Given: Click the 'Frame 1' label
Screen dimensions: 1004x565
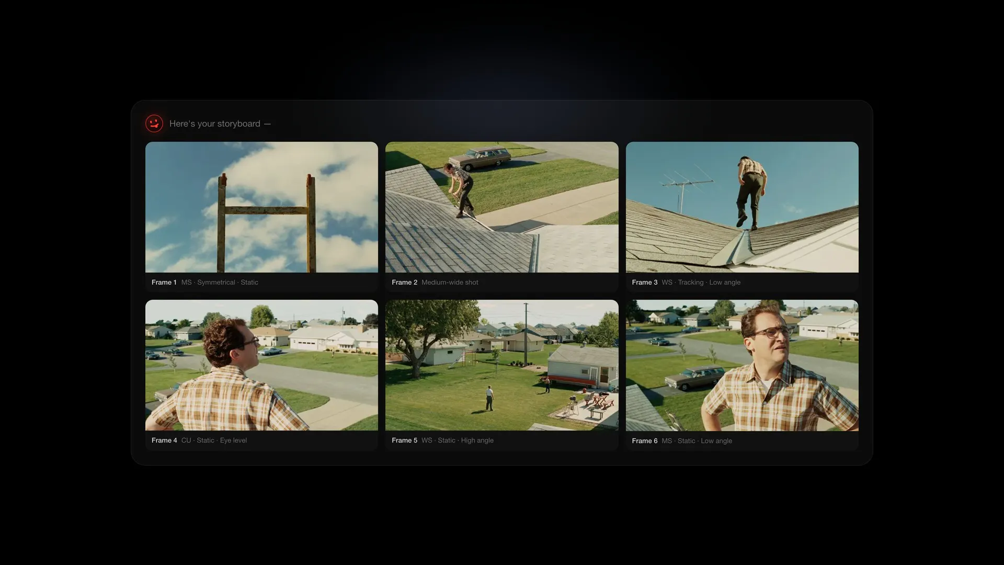Looking at the screenshot, I should [x=164, y=282].
